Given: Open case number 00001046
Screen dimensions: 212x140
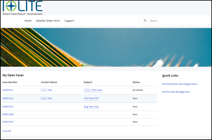Looking at the screenshot, I should pyautogui.click(x=8, y=115).
